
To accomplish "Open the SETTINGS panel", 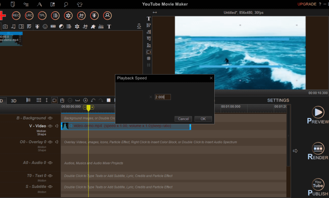I will pos(278,100).
